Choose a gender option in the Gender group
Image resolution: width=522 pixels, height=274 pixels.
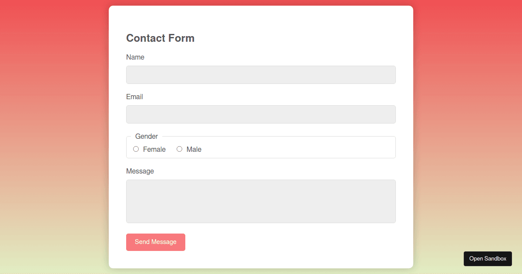137,149
